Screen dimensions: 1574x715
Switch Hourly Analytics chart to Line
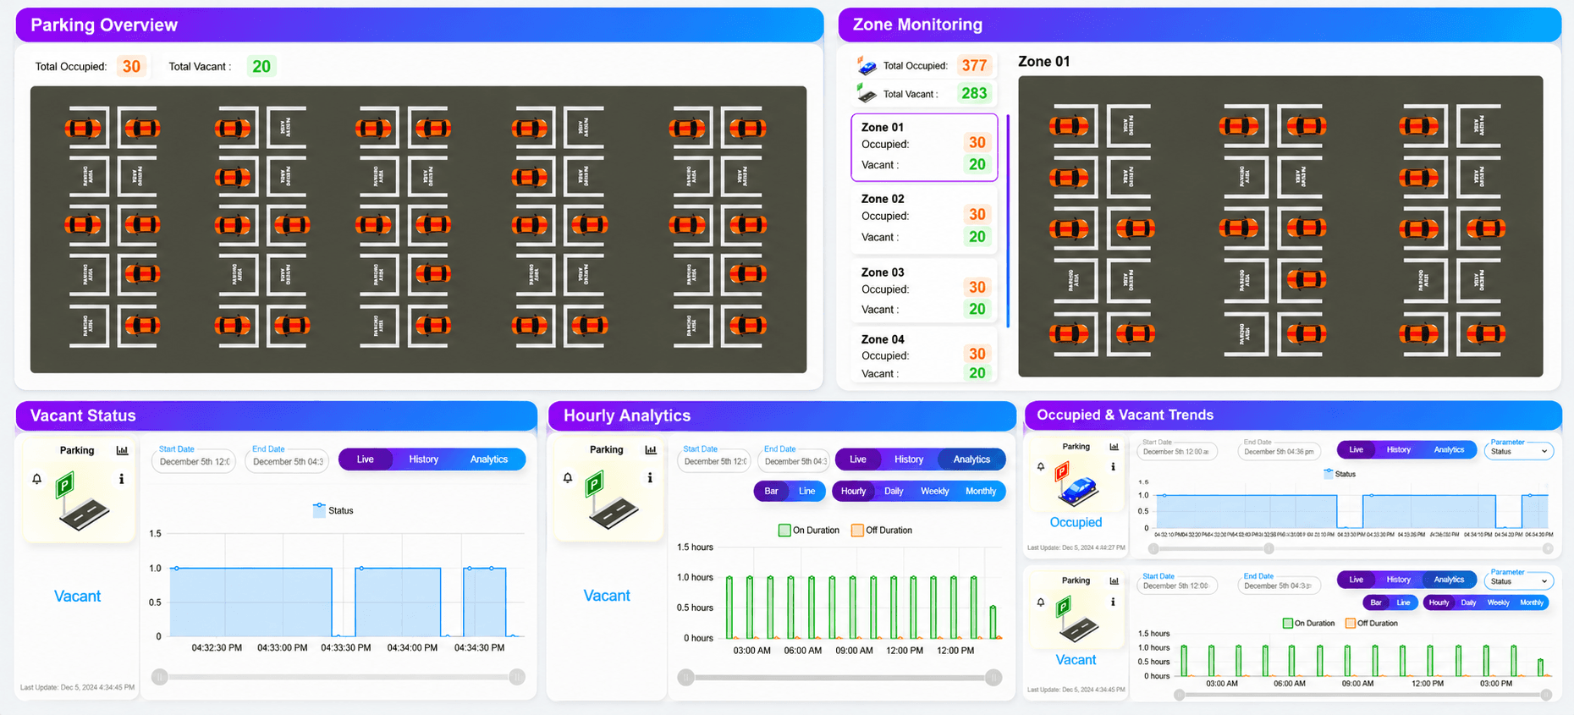tap(807, 491)
